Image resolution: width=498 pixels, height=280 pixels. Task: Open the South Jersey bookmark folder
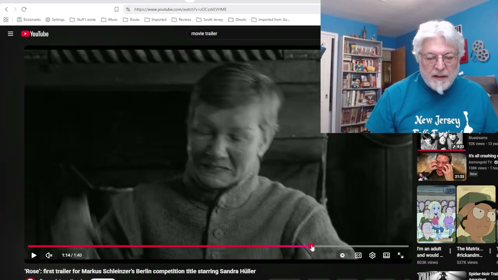click(x=210, y=19)
